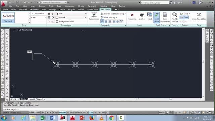Insert a Field

149,16
